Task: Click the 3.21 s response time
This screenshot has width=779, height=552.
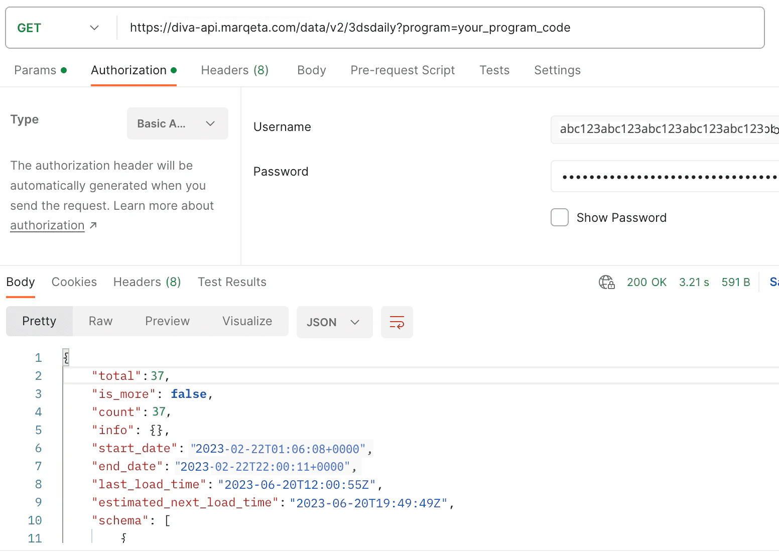Action: [694, 282]
